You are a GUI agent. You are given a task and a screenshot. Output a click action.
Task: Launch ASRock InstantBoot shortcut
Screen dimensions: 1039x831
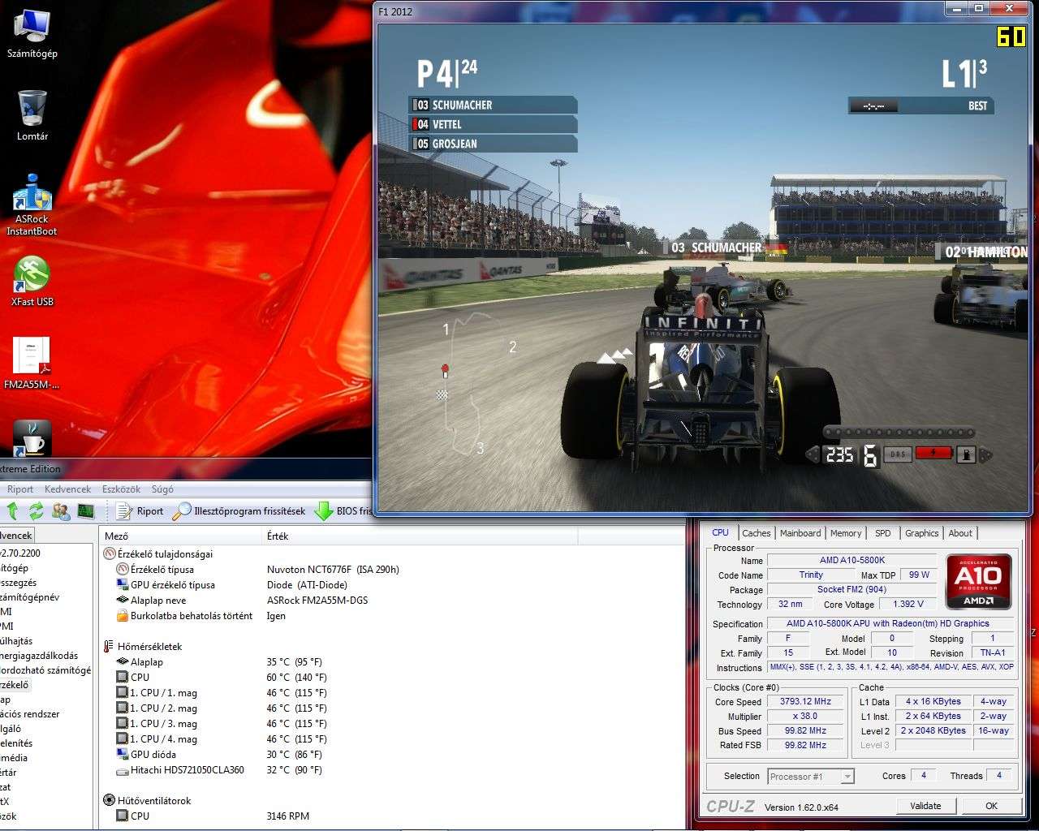click(32, 205)
